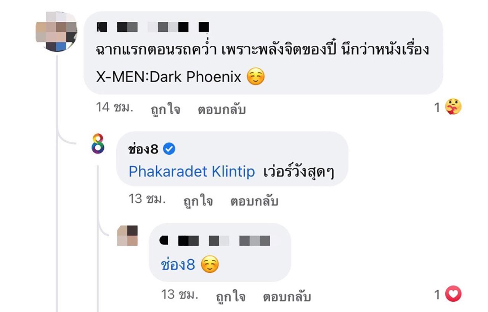Click the pixelated avatar of the top commenter
The width and height of the screenshot is (488, 312).
pos(56,32)
